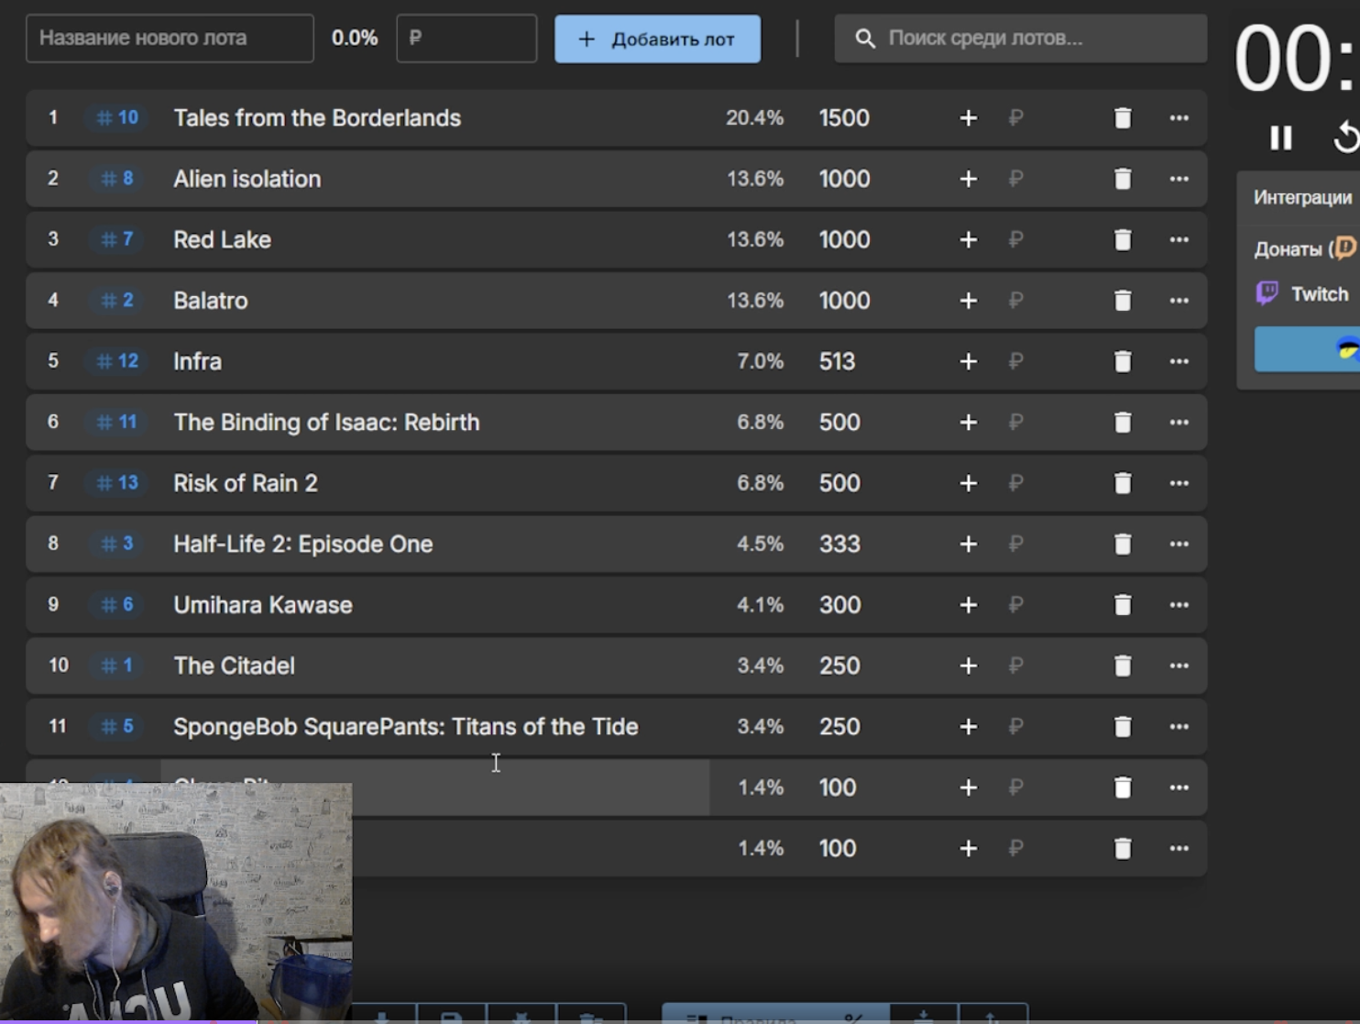
Task: Click the plus icon beside Umihara Kawase
Action: tap(968, 605)
